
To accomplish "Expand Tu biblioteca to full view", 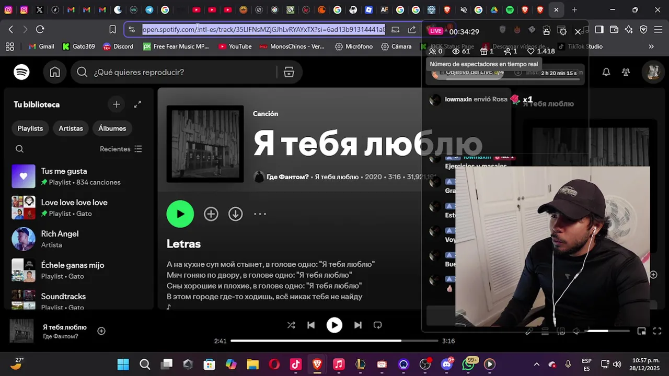I will (137, 104).
